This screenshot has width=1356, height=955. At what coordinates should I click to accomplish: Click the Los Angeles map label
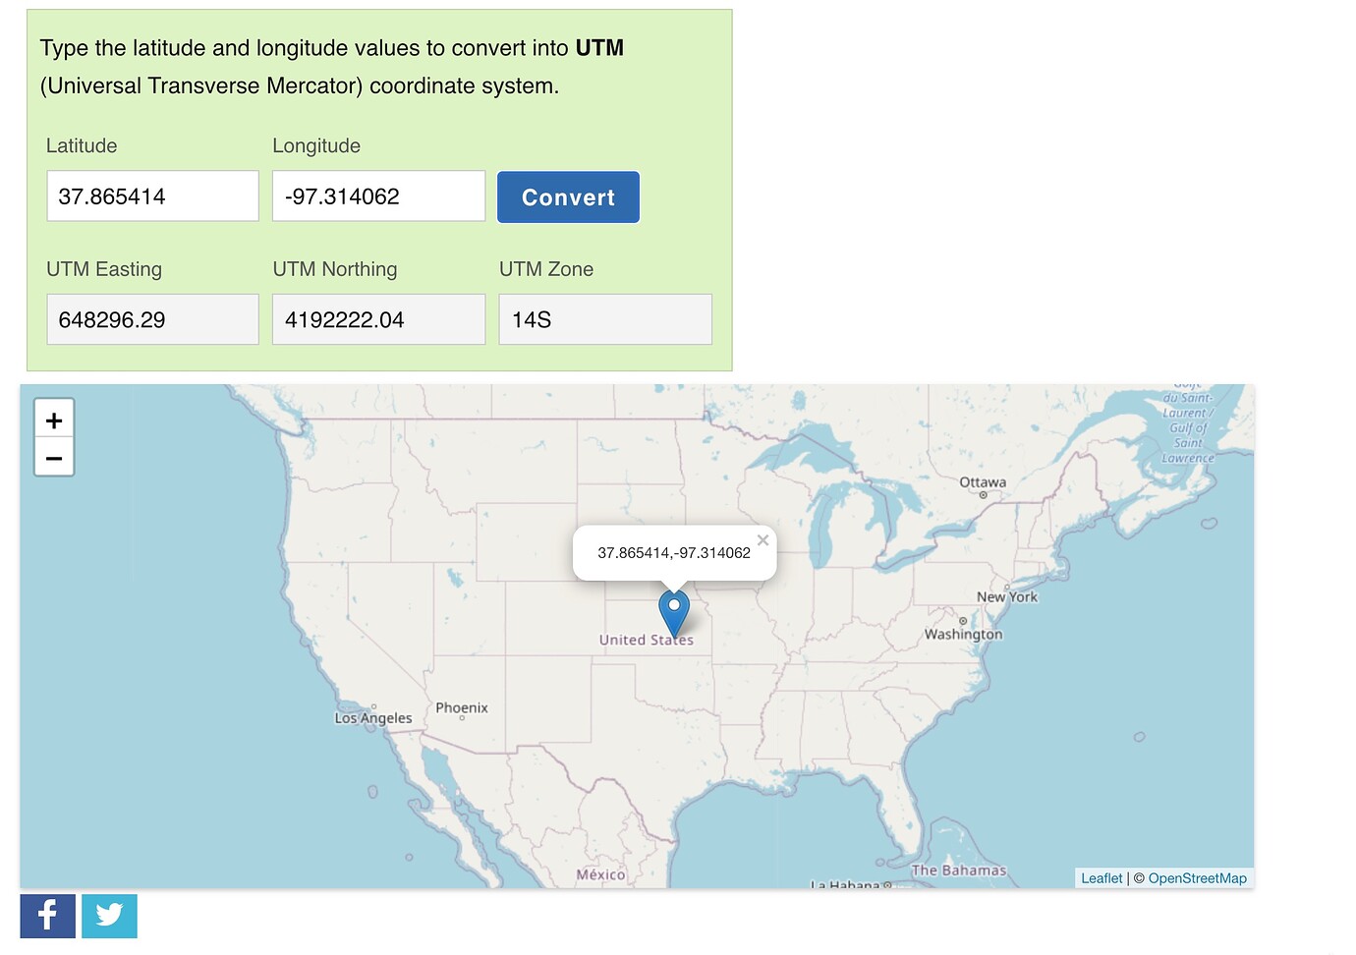click(x=373, y=718)
